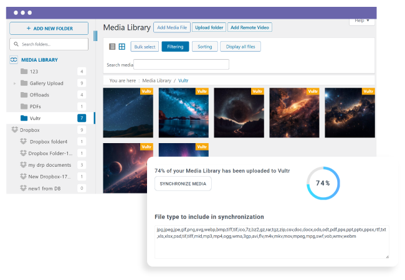Switch to list view icon

click(x=112, y=47)
